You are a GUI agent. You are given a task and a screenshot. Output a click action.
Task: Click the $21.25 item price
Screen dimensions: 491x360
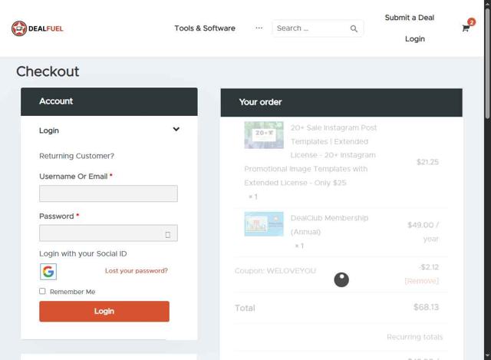427,162
